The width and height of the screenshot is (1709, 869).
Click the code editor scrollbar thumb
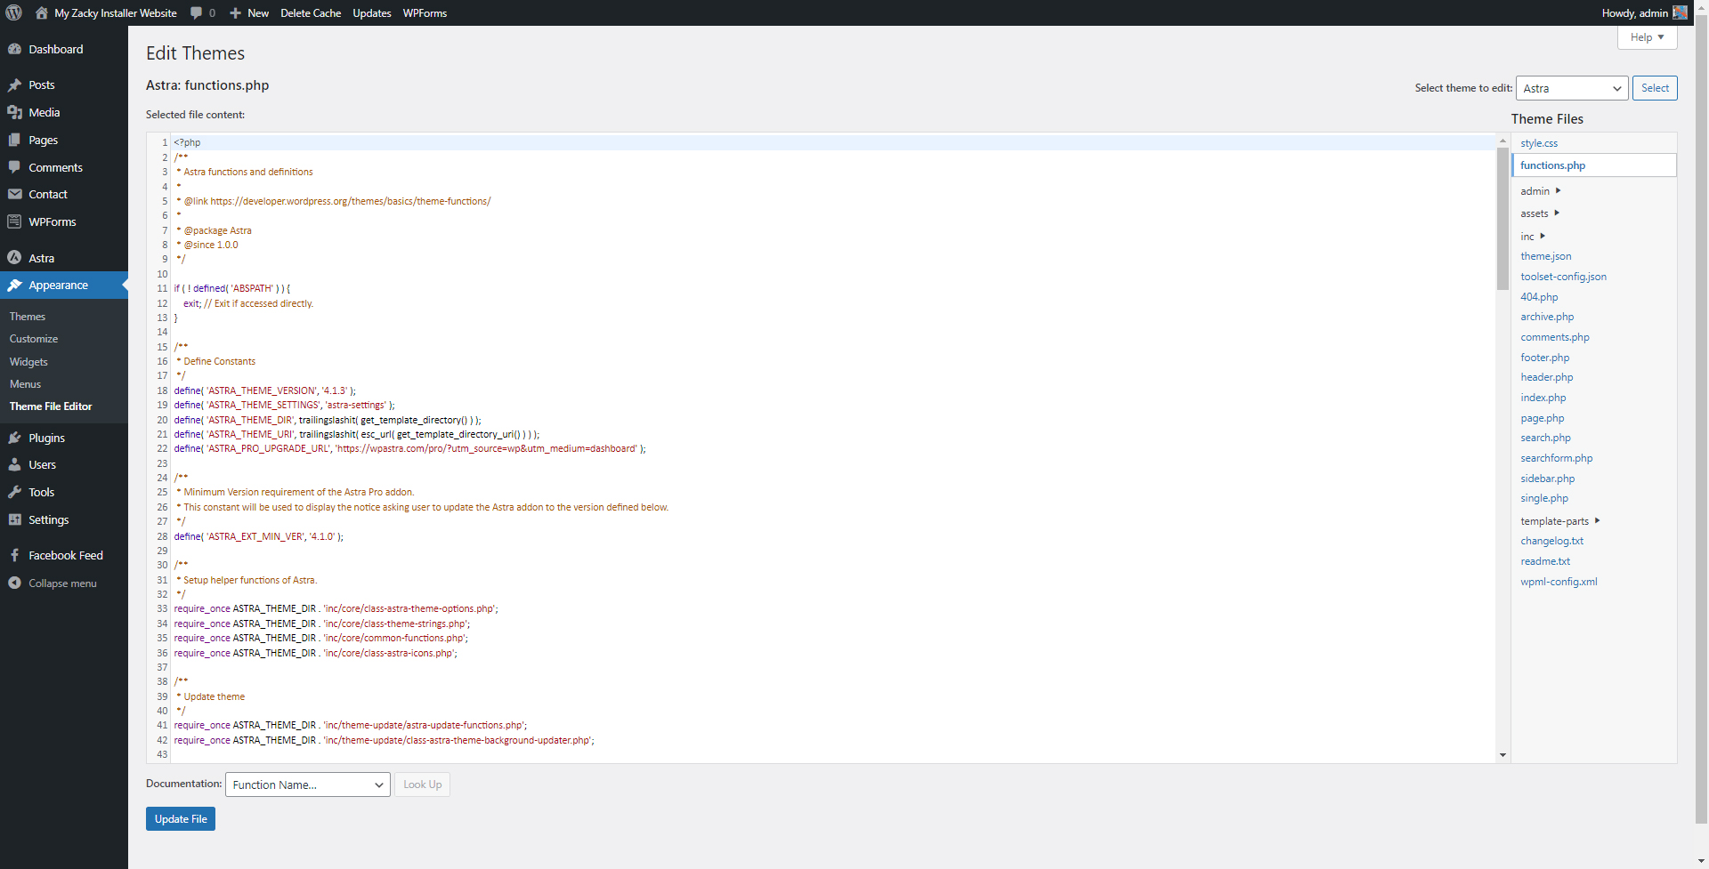[1502, 219]
